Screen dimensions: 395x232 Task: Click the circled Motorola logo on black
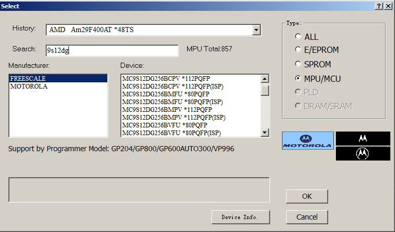pyautogui.click(x=363, y=153)
